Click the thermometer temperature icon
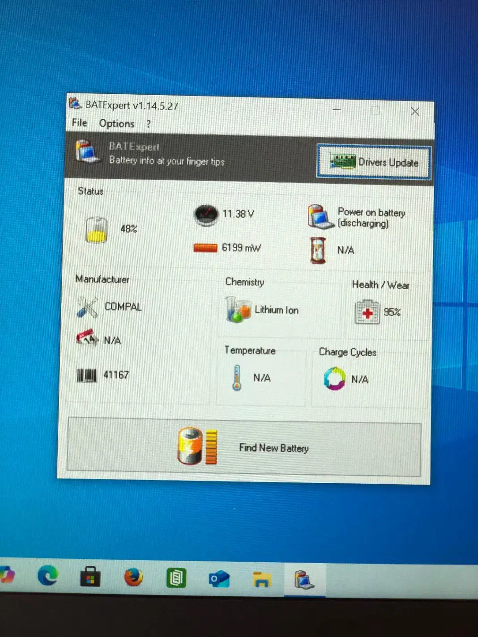Screen dimensions: 478x637 (237, 378)
